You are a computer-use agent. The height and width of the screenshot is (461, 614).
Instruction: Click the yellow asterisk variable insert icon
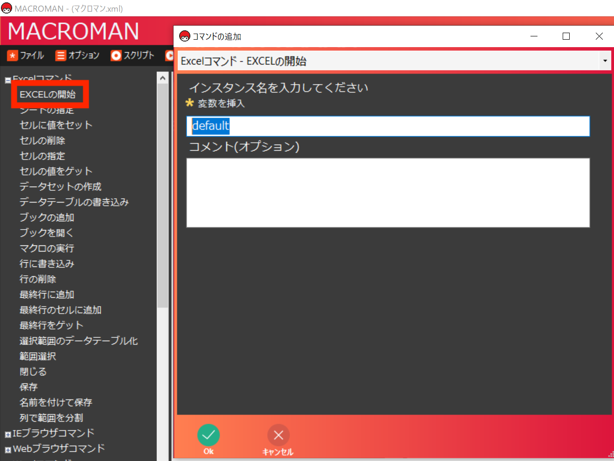click(x=189, y=103)
